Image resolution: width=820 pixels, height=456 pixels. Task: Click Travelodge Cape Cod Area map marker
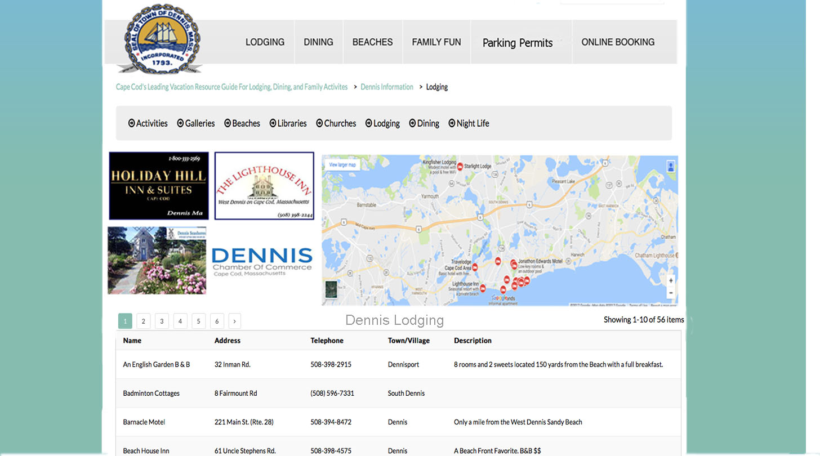[475, 267]
